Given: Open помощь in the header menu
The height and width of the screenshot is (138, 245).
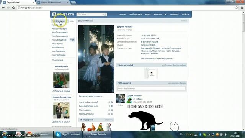Looking at the screenshot, I should (x=175, y=15).
